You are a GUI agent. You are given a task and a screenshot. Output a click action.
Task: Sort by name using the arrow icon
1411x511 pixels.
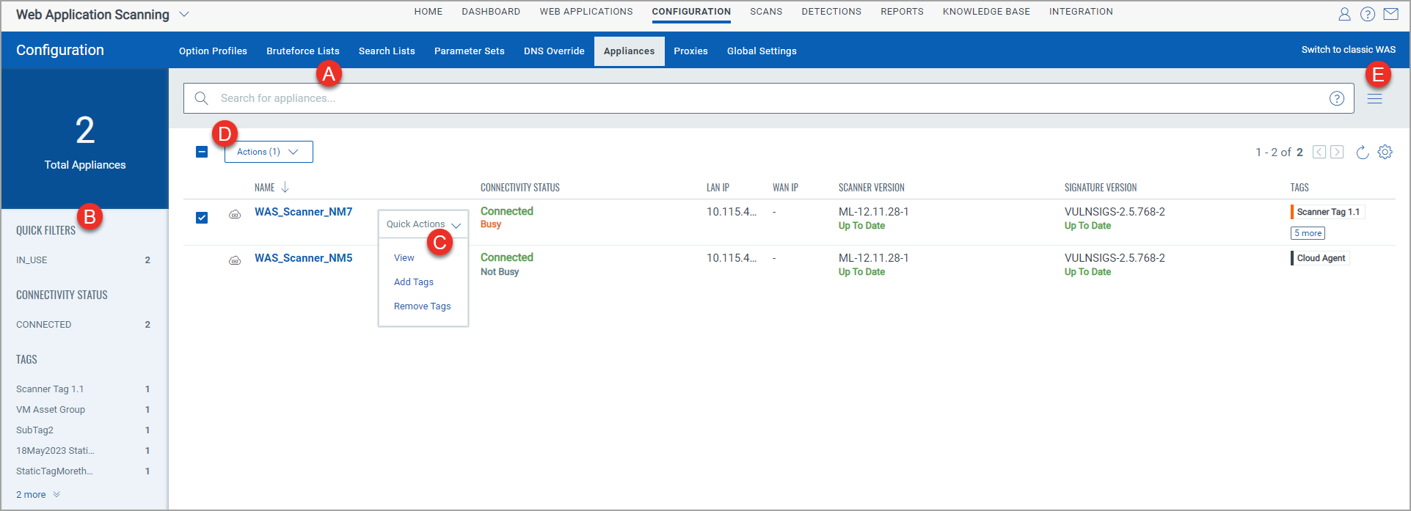click(285, 188)
